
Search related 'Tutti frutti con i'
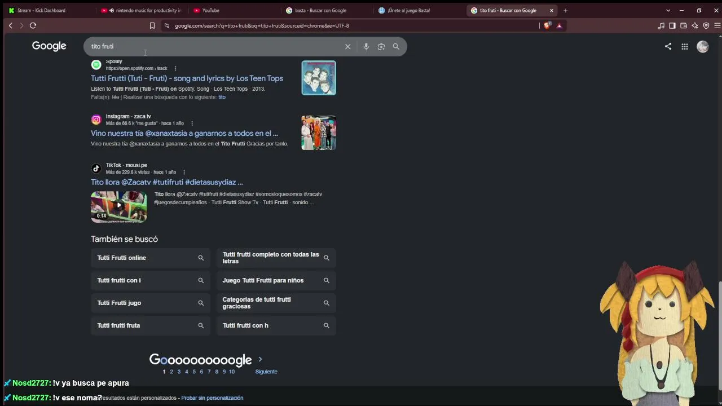coord(151,280)
